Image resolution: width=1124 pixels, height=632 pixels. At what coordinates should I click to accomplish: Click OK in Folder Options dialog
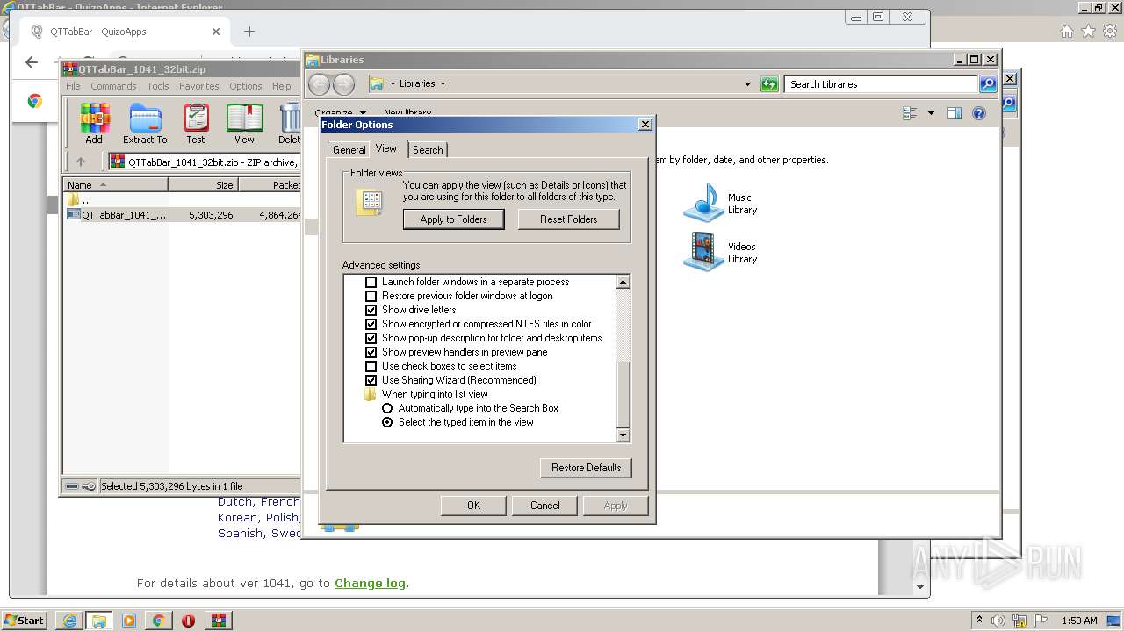pos(473,506)
